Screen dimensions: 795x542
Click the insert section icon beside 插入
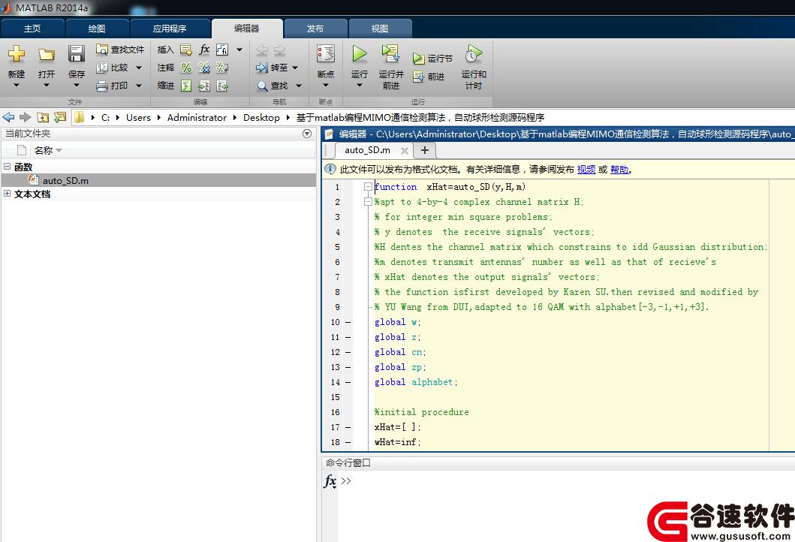186,50
